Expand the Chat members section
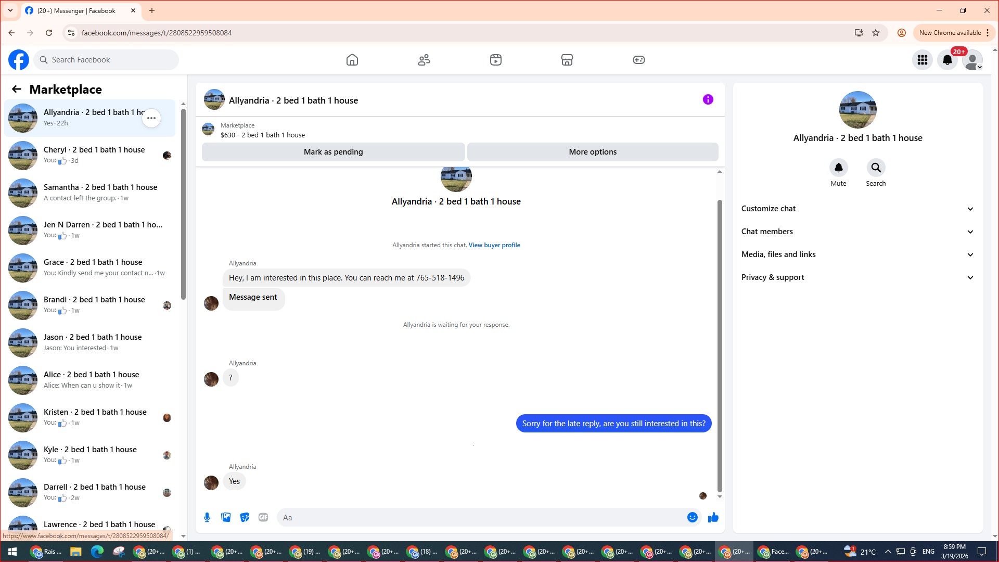Screen dimensions: 999x562 [857, 232]
